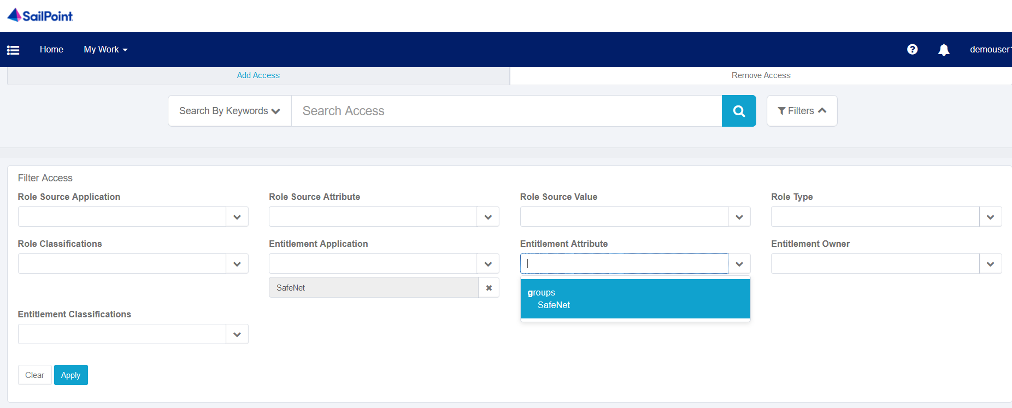
Task: Click the Clear button
Action: tap(34, 375)
